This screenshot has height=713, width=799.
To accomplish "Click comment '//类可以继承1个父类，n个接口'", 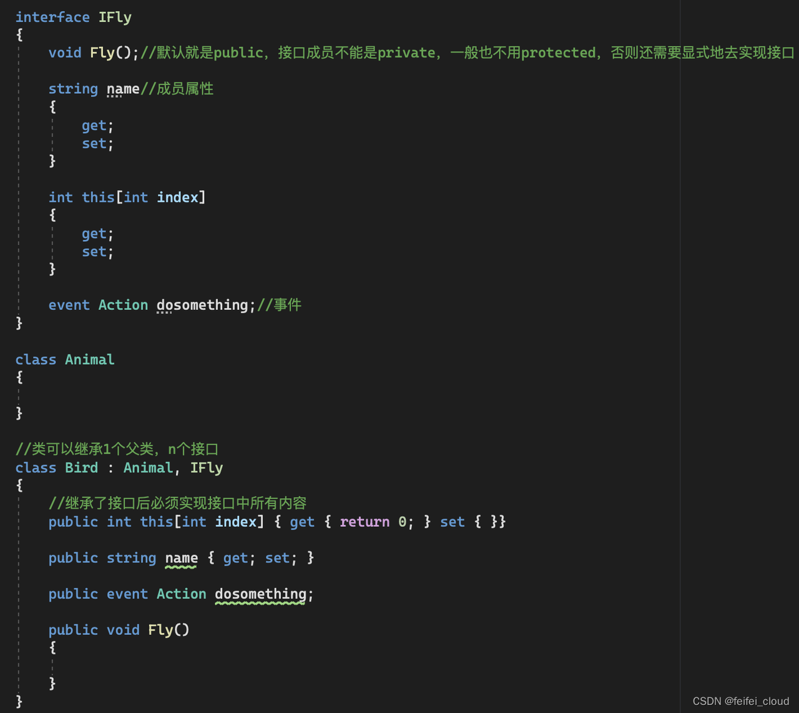I will 117,449.
